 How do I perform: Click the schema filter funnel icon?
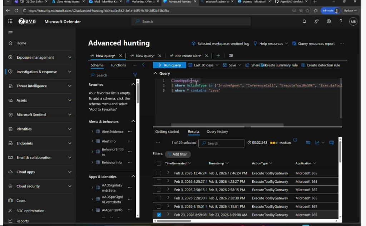point(135,75)
